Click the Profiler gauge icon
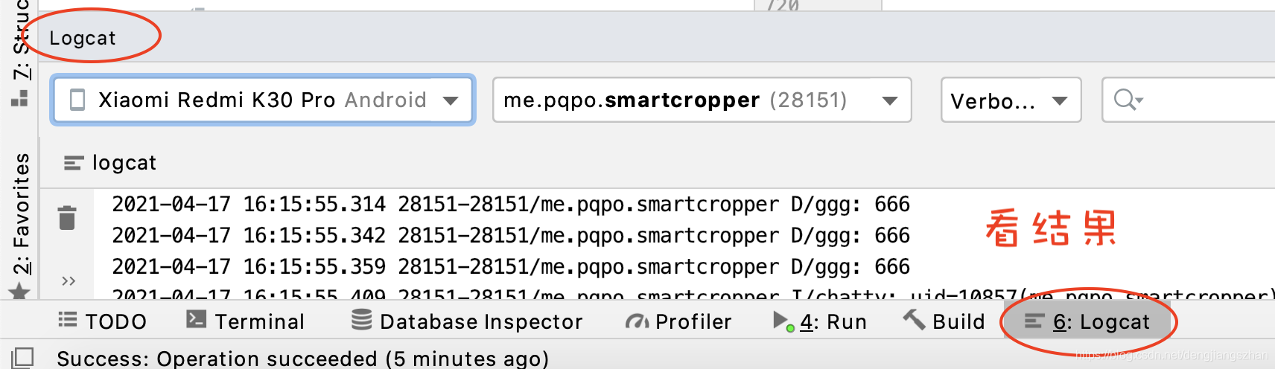This screenshot has width=1275, height=369. tap(637, 321)
